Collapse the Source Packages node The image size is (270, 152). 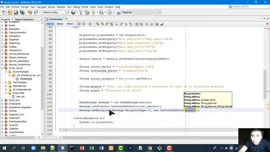6,72
